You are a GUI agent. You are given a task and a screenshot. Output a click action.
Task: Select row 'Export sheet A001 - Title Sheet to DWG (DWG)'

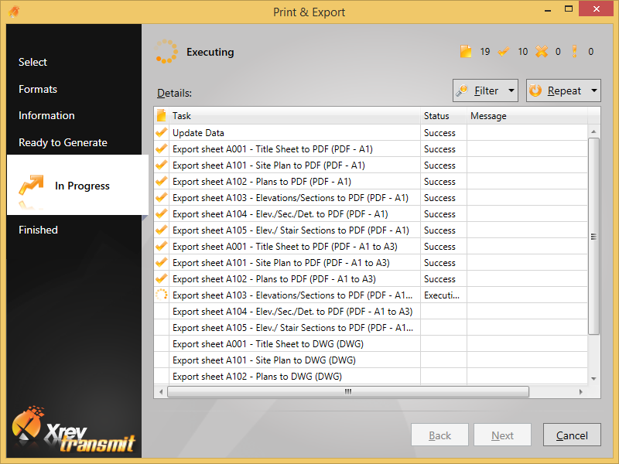pyautogui.click(x=371, y=343)
